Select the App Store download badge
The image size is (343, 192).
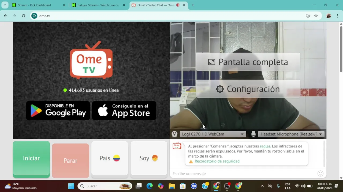[124, 110]
